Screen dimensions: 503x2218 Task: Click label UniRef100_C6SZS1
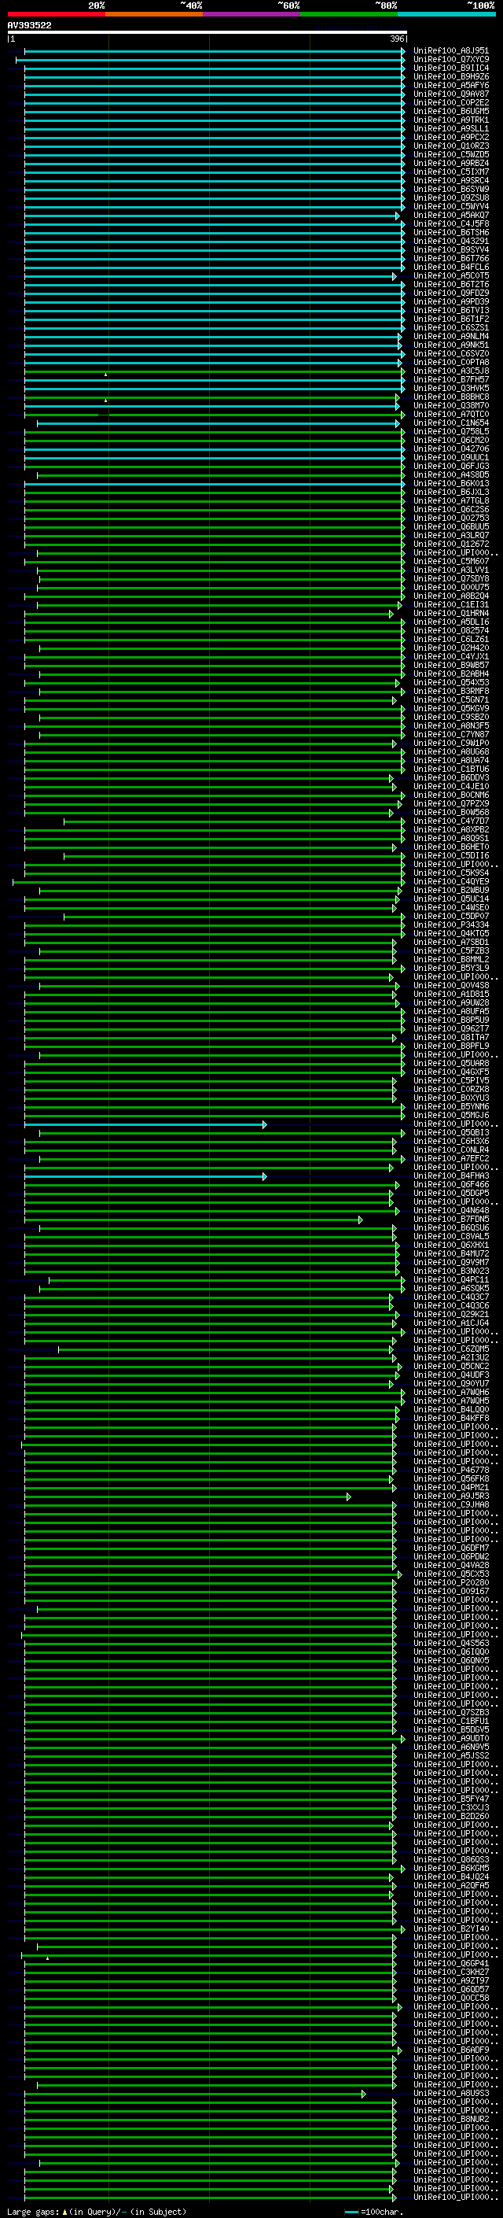click(x=450, y=327)
